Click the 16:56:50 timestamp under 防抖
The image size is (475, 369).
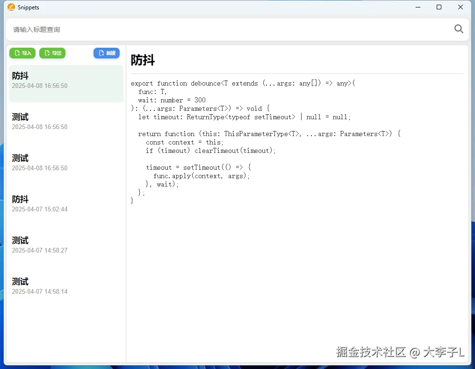tap(40, 86)
